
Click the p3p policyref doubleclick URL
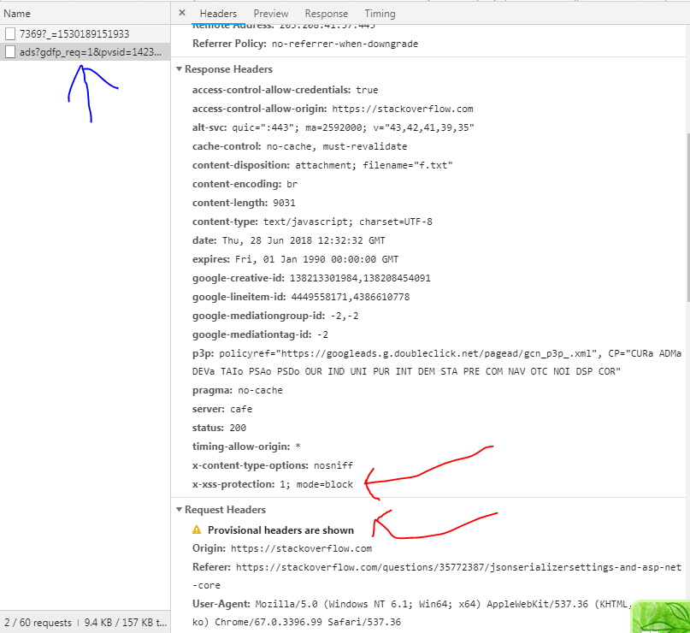406,353
